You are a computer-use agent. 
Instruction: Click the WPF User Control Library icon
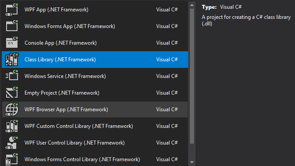(x=12, y=143)
